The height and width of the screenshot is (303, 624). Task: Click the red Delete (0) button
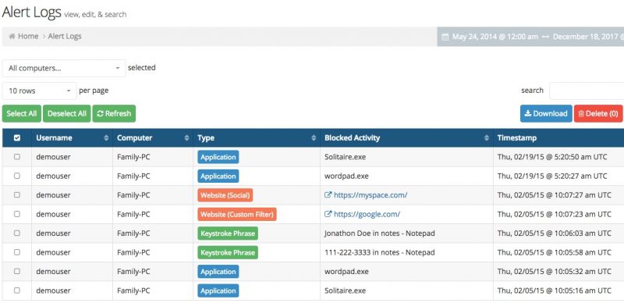pyautogui.click(x=598, y=114)
